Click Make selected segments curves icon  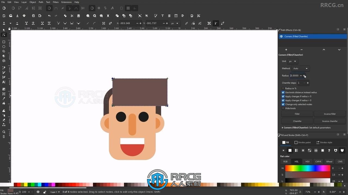point(94,23)
